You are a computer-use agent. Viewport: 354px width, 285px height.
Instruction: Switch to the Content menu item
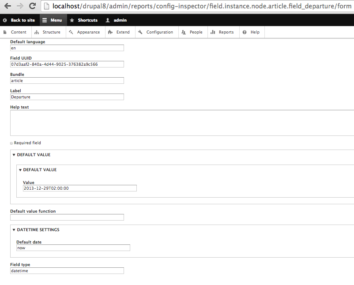(19, 32)
